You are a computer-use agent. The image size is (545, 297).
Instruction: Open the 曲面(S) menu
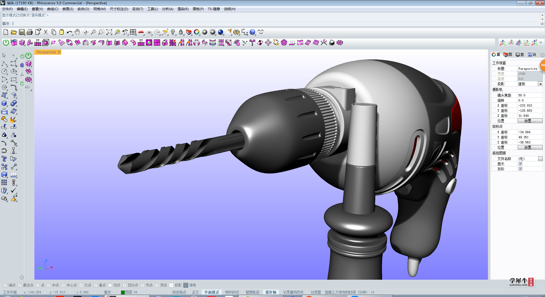(x=68, y=9)
